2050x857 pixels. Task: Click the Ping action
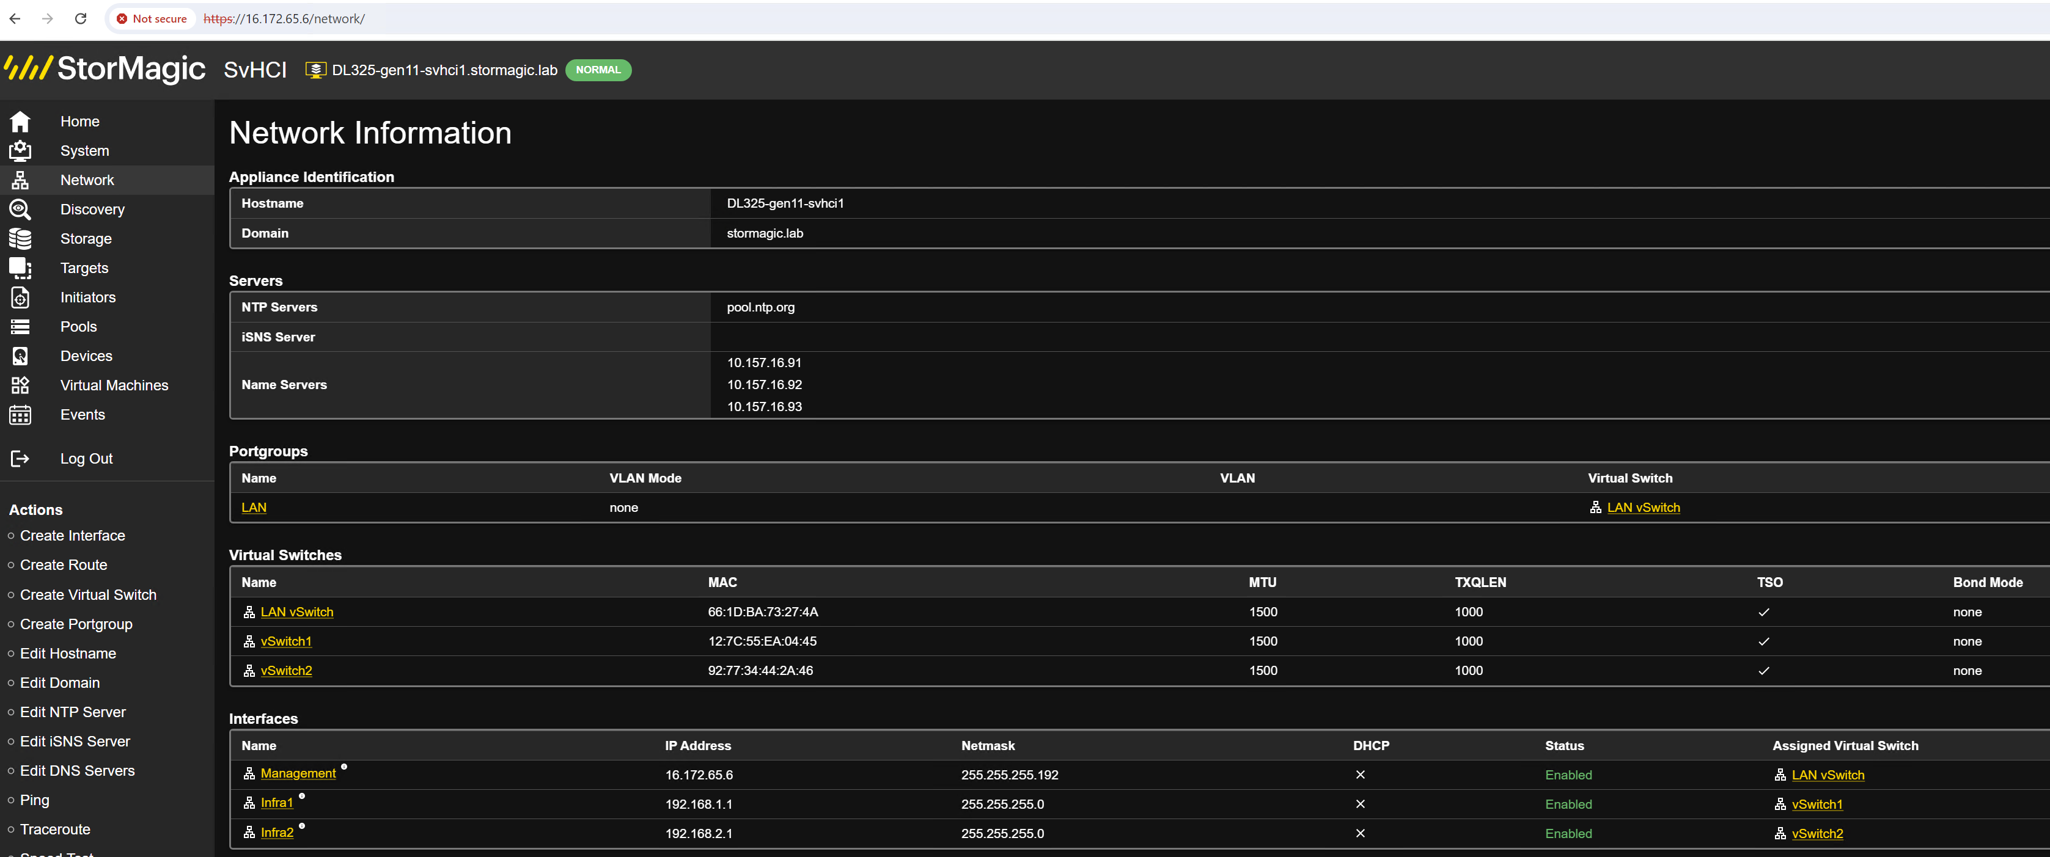click(x=34, y=801)
